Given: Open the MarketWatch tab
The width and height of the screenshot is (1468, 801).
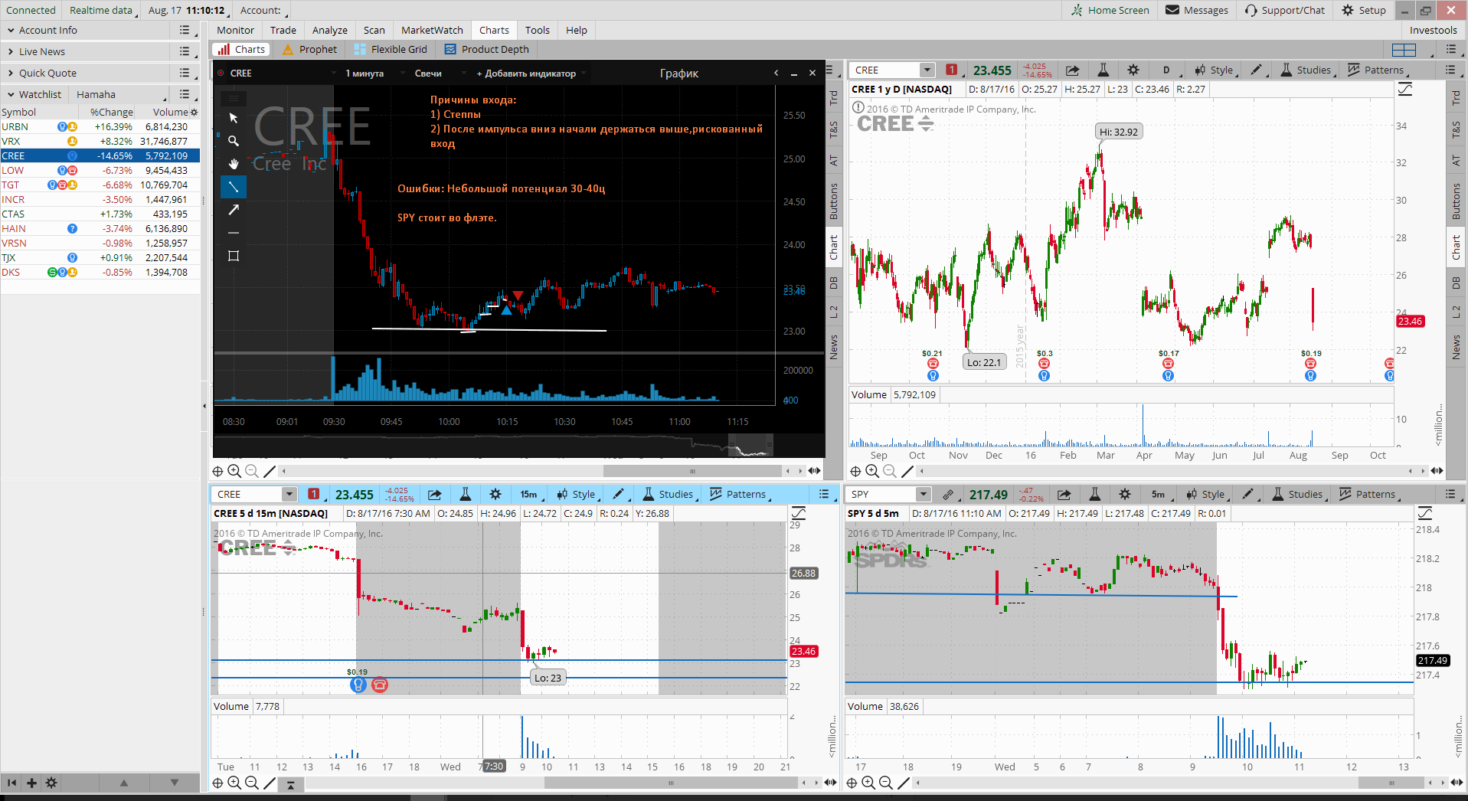Looking at the screenshot, I should (x=432, y=31).
